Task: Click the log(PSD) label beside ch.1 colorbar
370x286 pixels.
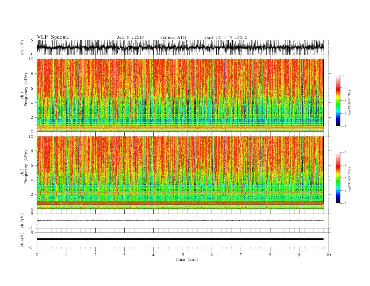Action: (350, 102)
